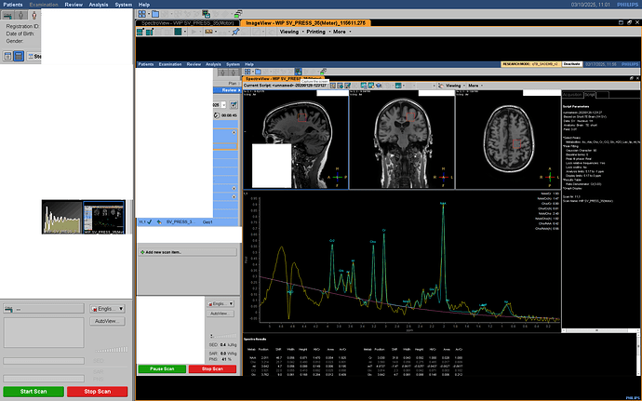
Task: Open the English language dropdown in the outer left panel
Action: pos(107,309)
